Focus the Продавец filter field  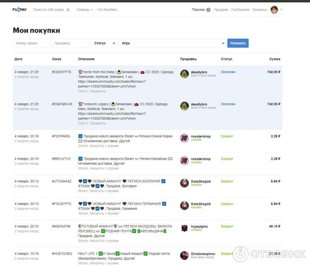click(70, 43)
